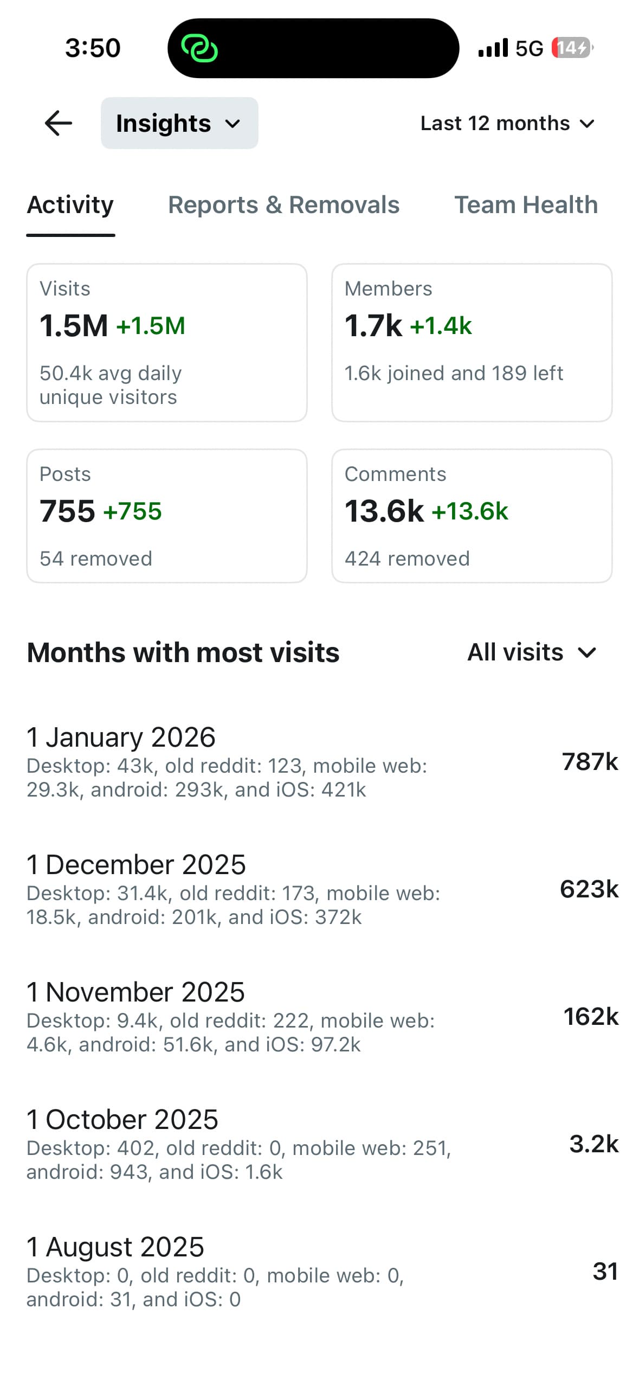Tap the Comments card showing 13.6k
This screenshot has height=1386, width=639.
[x=472, y=515]
